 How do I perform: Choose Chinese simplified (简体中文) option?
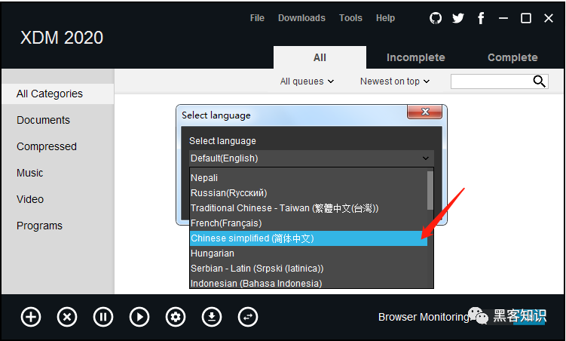pyautogui.click(x=309, y=238)
